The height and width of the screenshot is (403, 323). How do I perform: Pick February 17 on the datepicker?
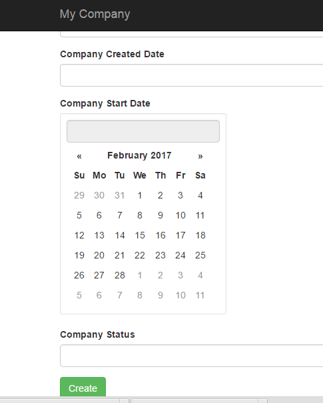point(180,235)
